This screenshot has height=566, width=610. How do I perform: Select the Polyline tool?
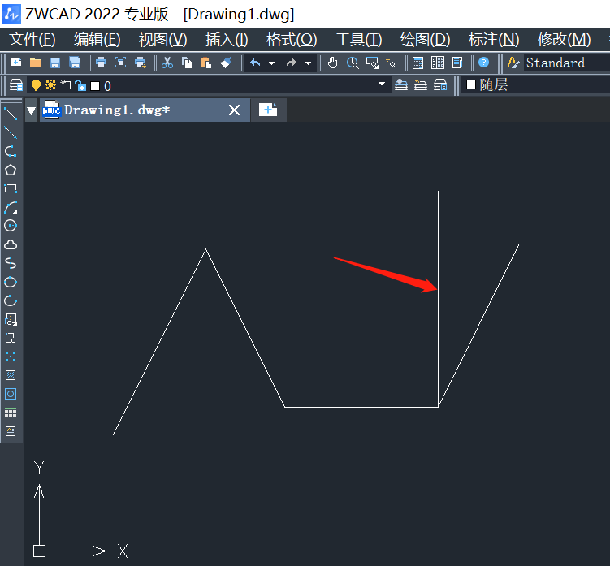tap(11, 151)
